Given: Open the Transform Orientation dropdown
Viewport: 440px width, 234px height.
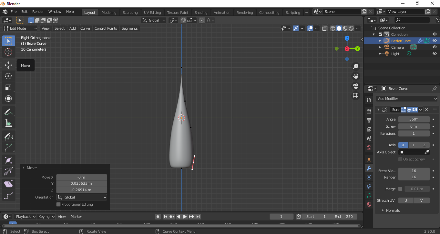Looking at the screenshot, I should tap(154, 20).
